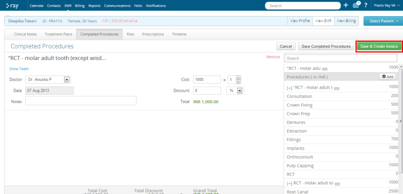The image size is (403, 194).
Task: Switch to Timeline tab
Action: [179, 34]
